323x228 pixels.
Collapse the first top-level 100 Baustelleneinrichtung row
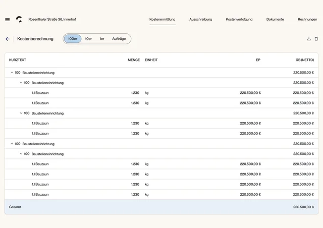12,73
